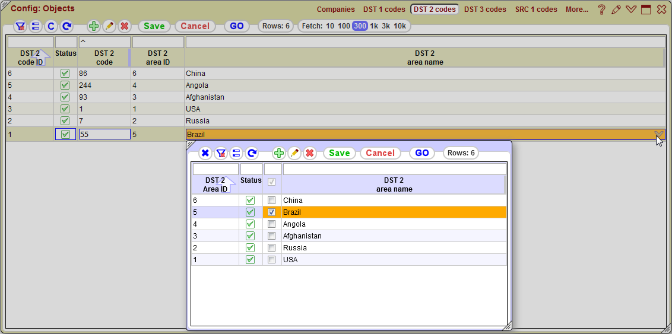Screen dimensions: 672x334
Task: Clear filters in the area popup
Action: click(x=220, y=153)
